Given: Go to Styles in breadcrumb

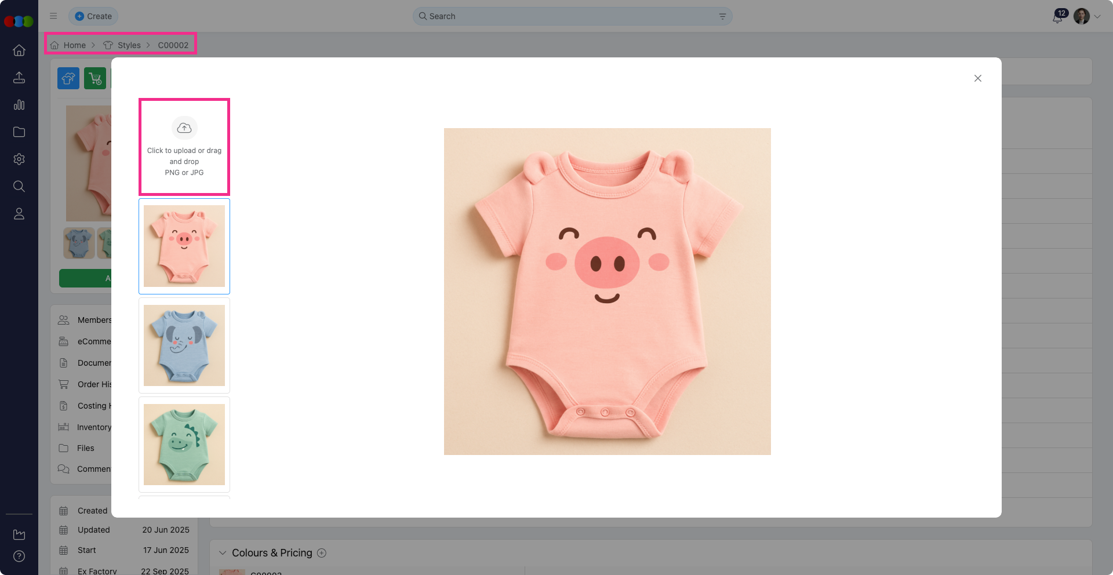Looking at the screenshot, I should pos(129,45).
